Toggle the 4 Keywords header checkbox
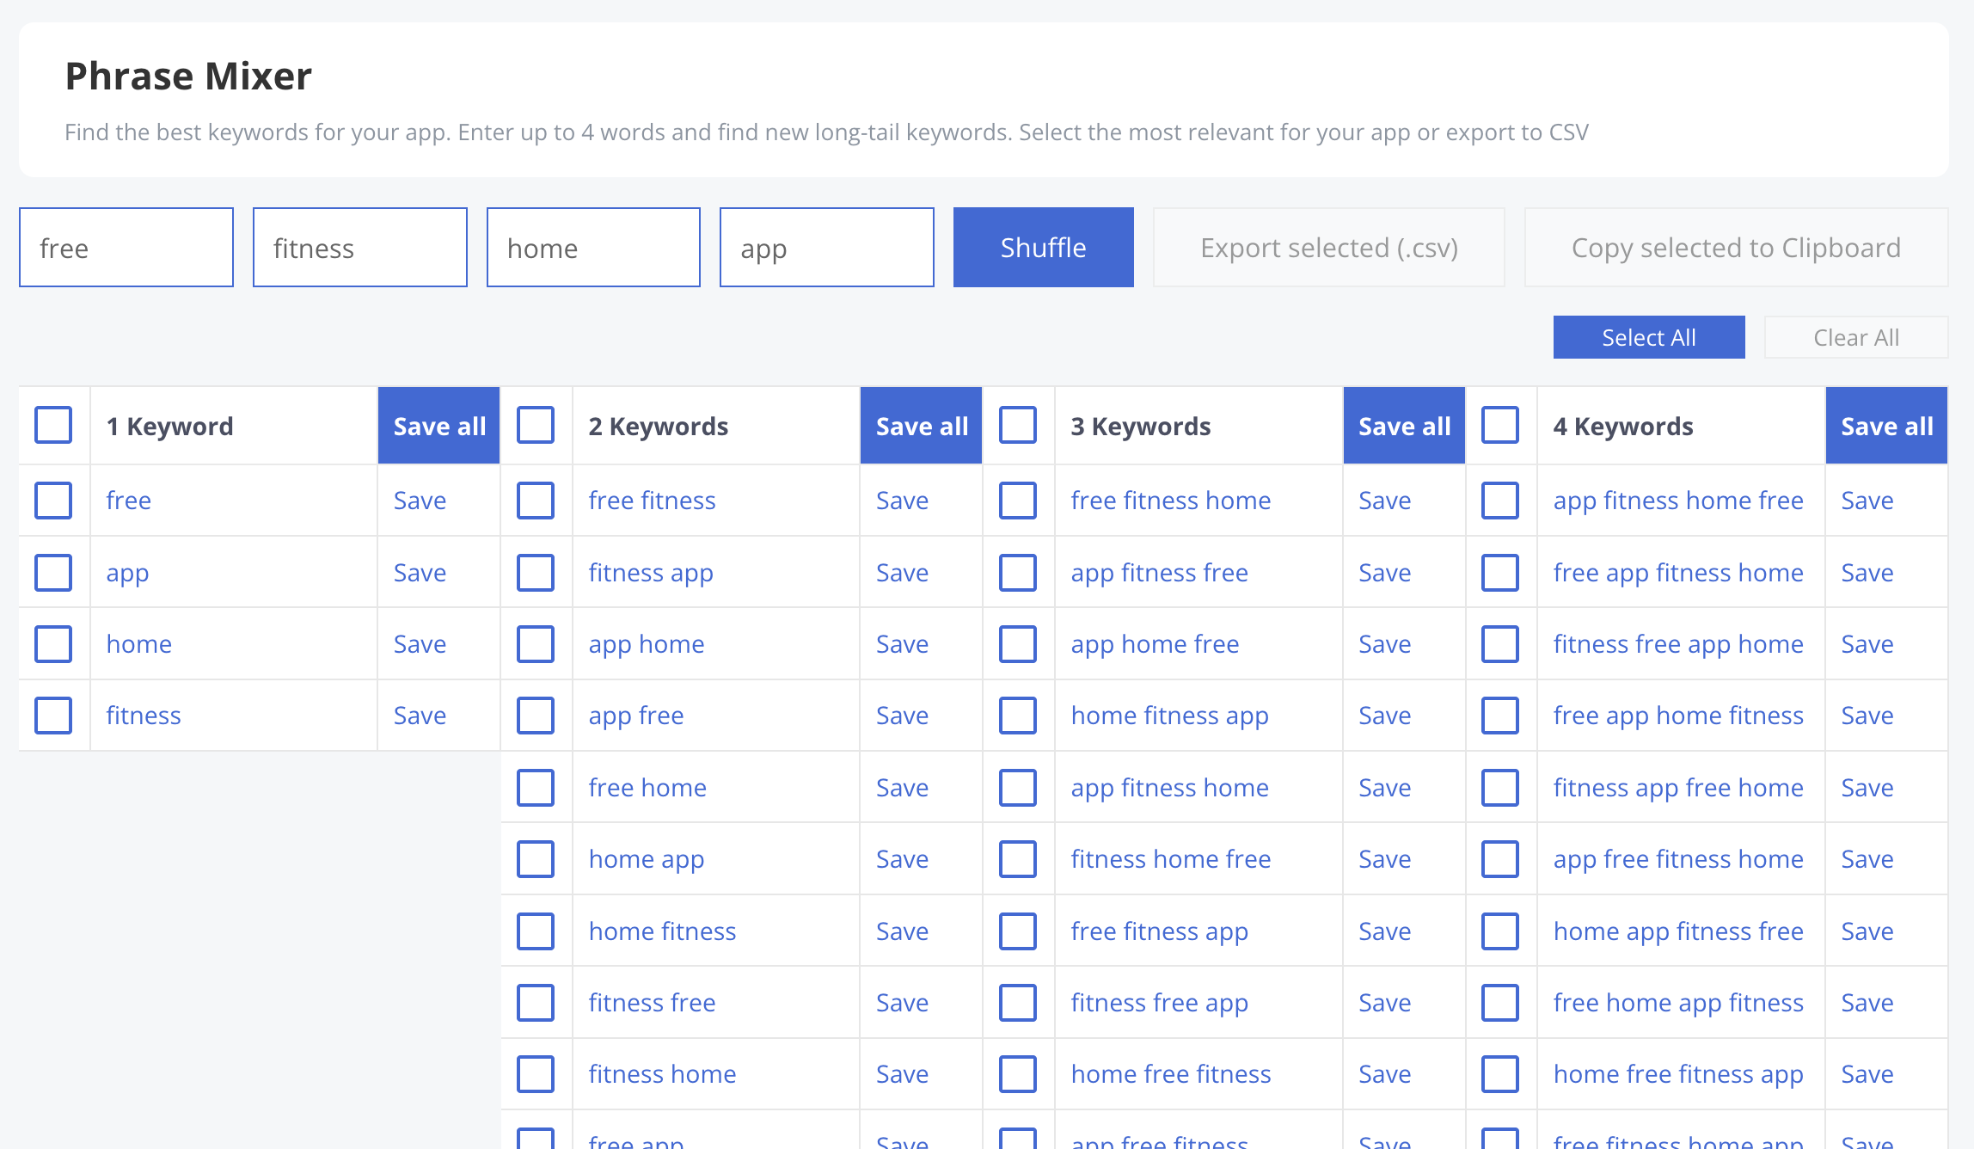 point(1500,425)
